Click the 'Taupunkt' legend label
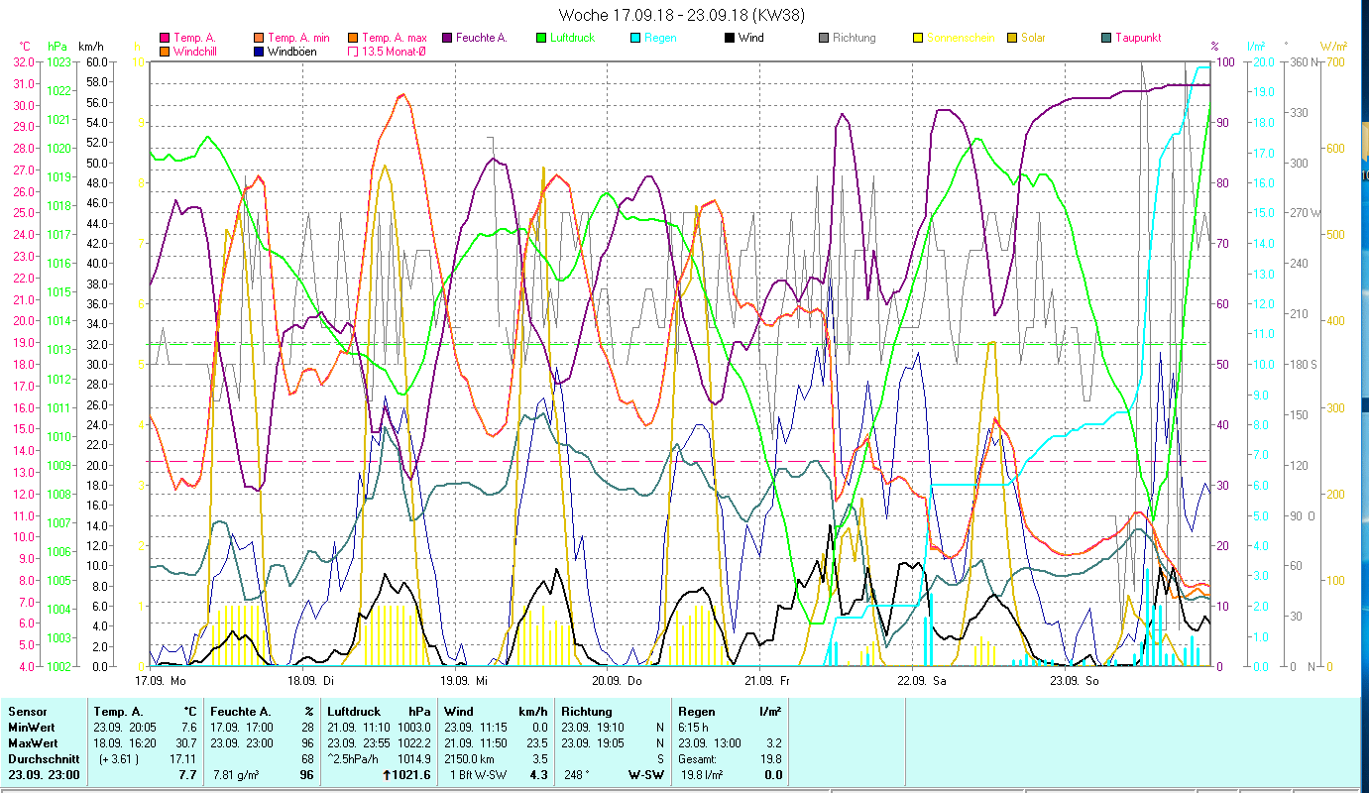The height and width of the screenshot is (793, 1369). 1138,39
